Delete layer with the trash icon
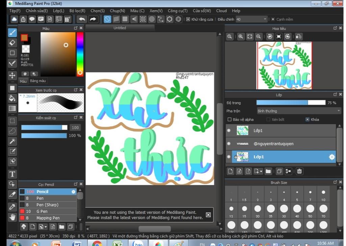 (x=299, y=171)
